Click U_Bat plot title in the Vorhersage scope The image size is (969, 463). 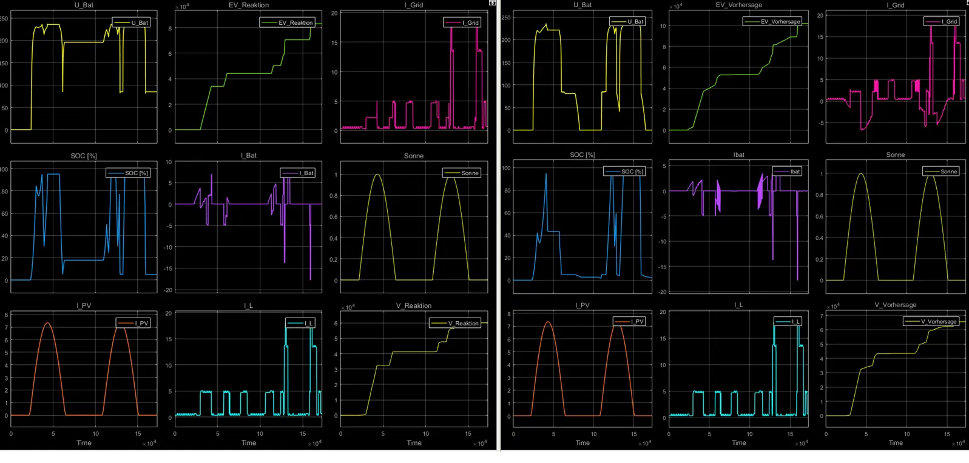[x=582, y=5]
